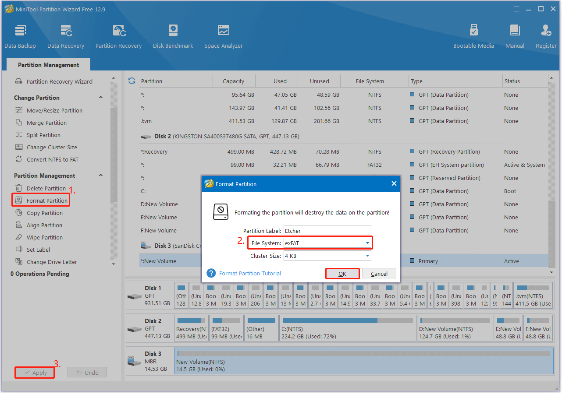The image size is (562, 394).
Task: Click the refresh icon beside Partition header
Action: click(132, 81)
